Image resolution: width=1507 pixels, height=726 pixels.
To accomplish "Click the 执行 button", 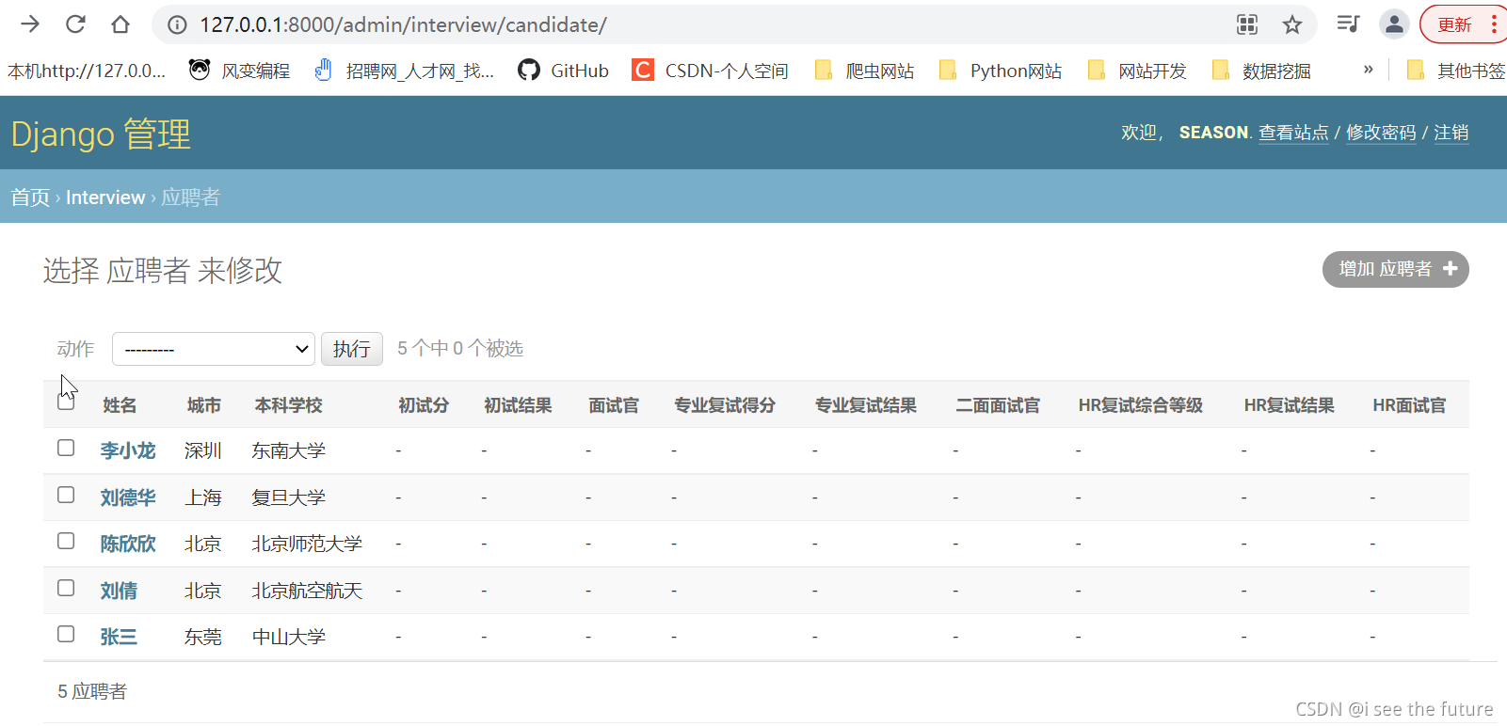I will [352, 349].
